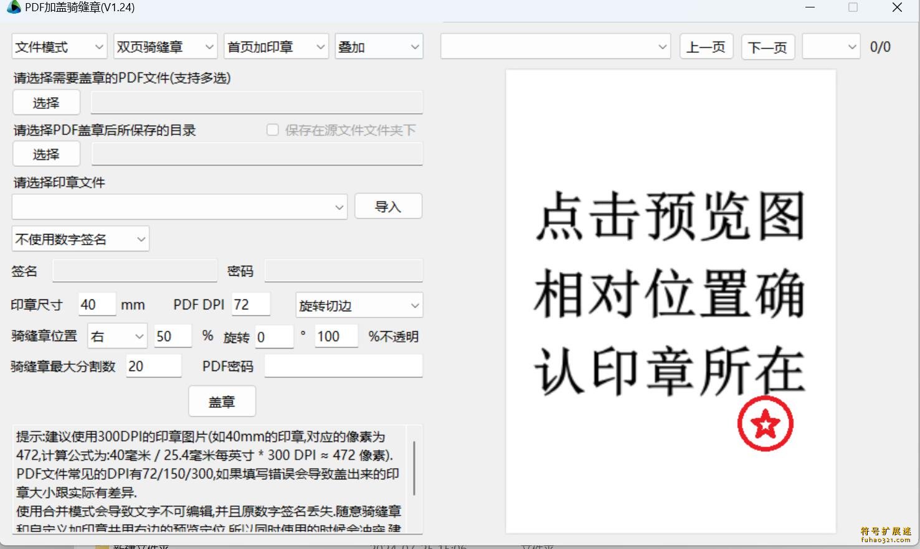920x549 pixels.
Task: Click the PDF stamp app title icon
Action: click(x=14, y=7)
